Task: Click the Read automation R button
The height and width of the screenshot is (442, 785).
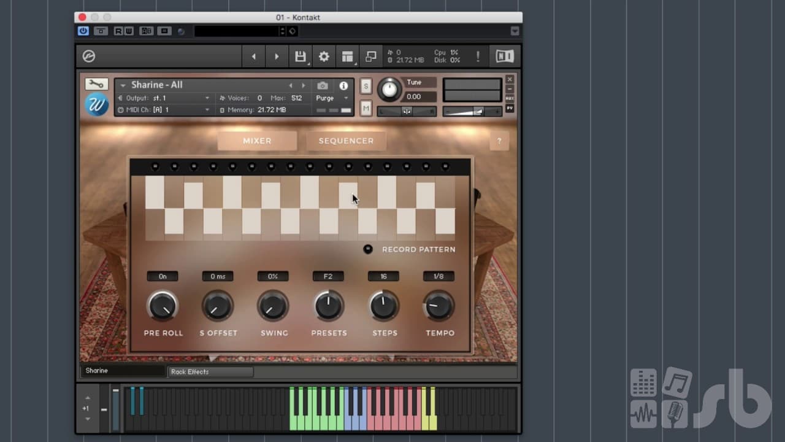Action: click(118, 31)
